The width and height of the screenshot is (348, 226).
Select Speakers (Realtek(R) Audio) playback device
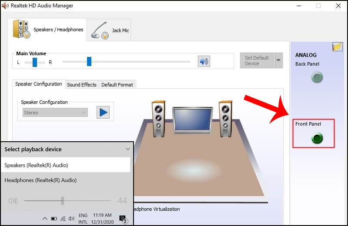coord(66,165)
